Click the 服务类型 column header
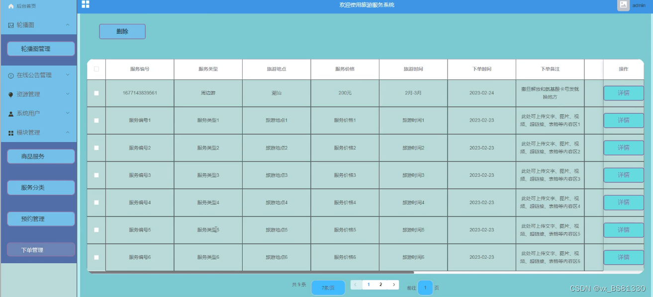653x297 pixels. pyautogui.click(x=208, y=69)
